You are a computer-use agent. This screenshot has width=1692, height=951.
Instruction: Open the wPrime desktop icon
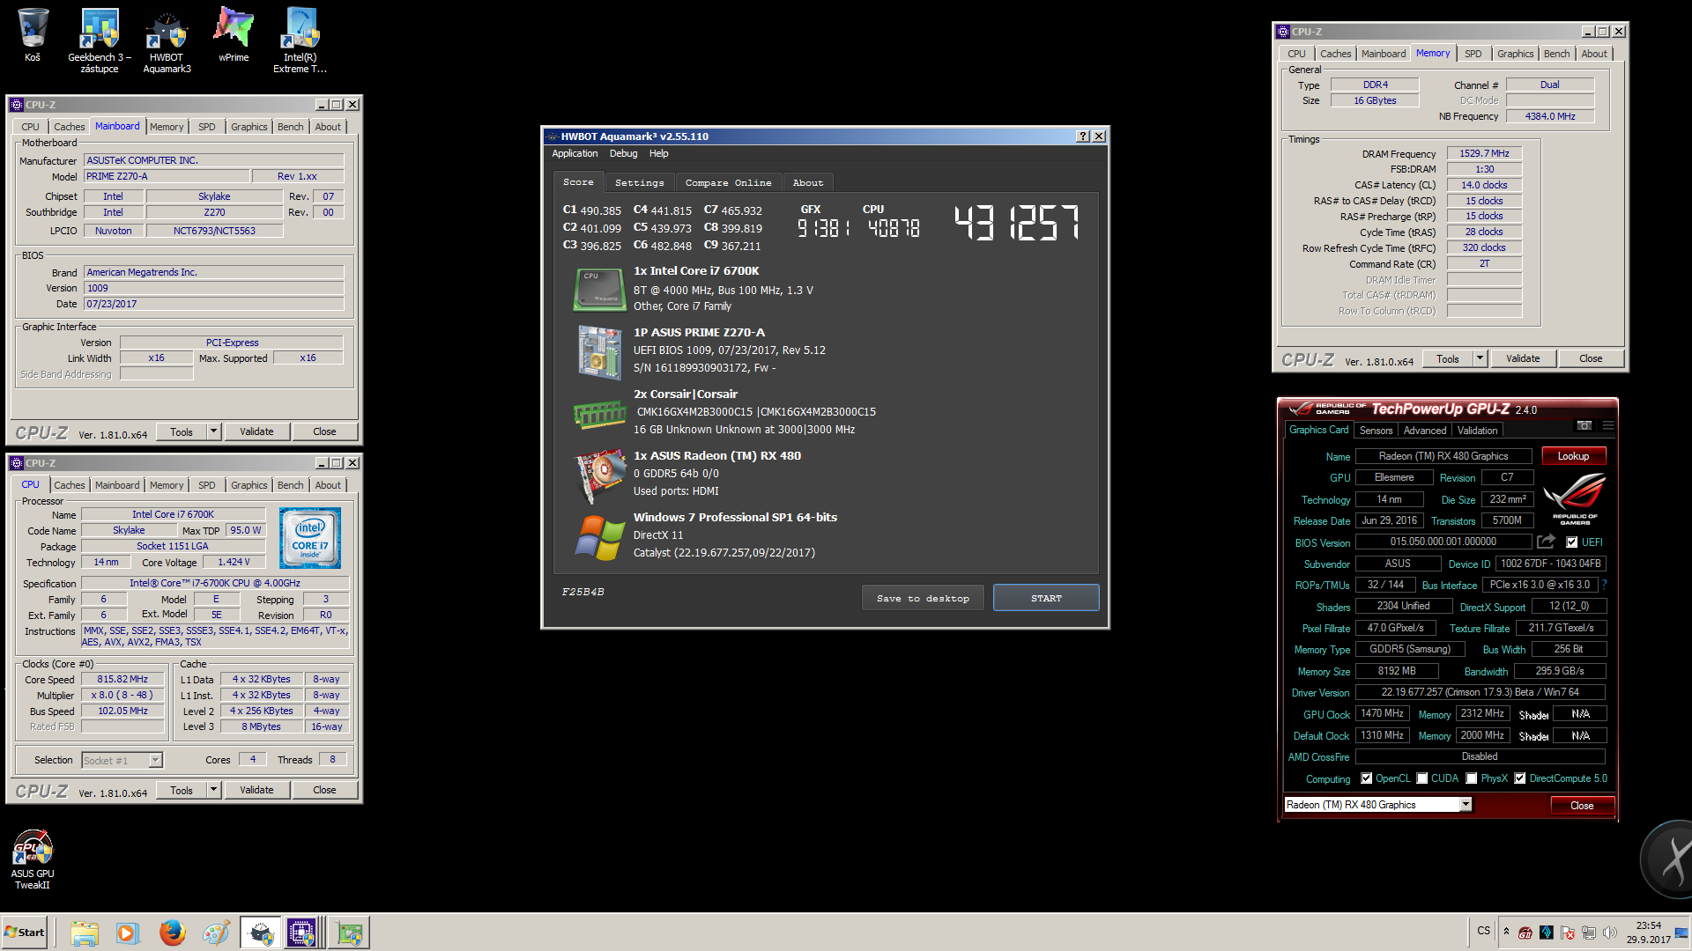pos(234,35)
